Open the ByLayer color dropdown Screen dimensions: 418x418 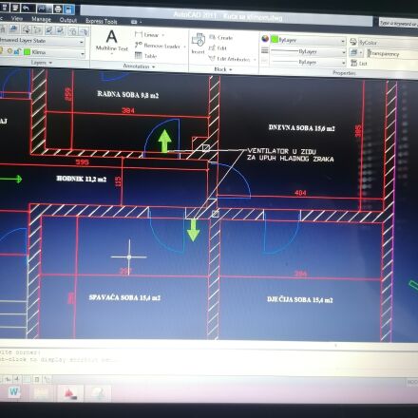343,41
